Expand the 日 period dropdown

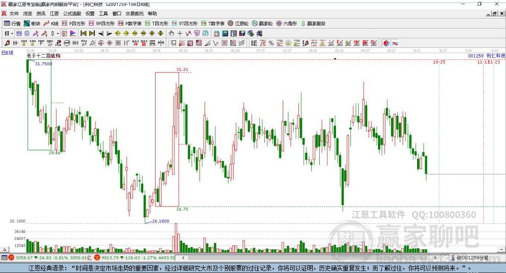click(12, 34)
